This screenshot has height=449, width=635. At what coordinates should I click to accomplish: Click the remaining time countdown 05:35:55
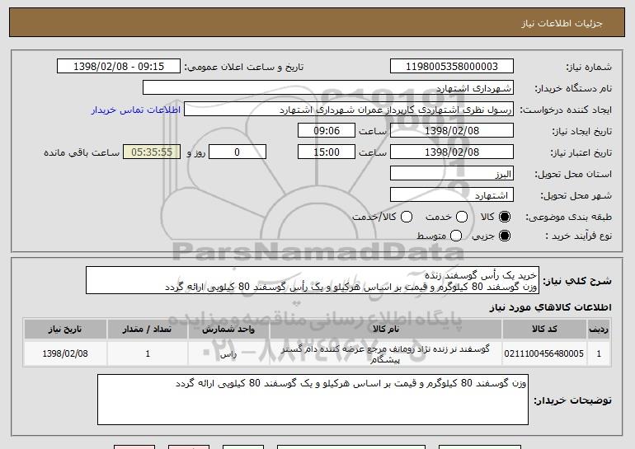[x=152, y=152]
